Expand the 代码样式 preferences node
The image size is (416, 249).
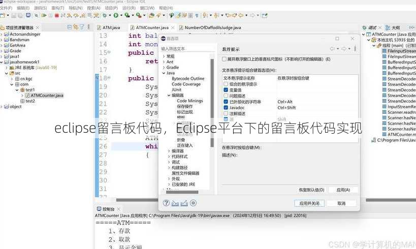169,157
